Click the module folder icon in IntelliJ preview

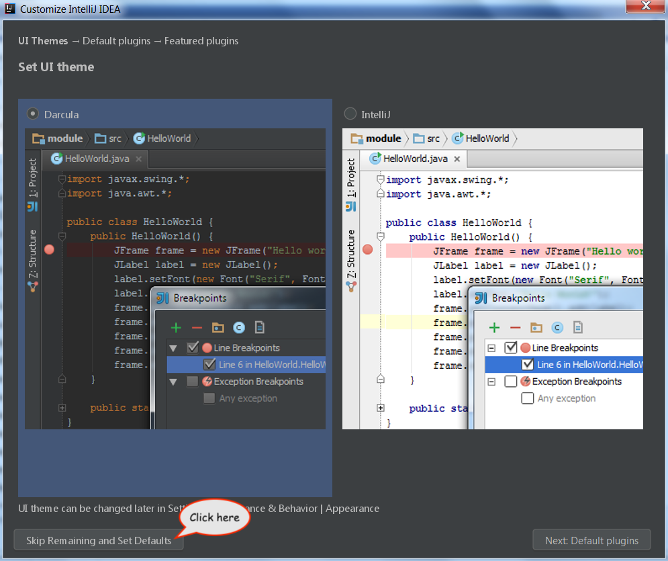(356, 138)
